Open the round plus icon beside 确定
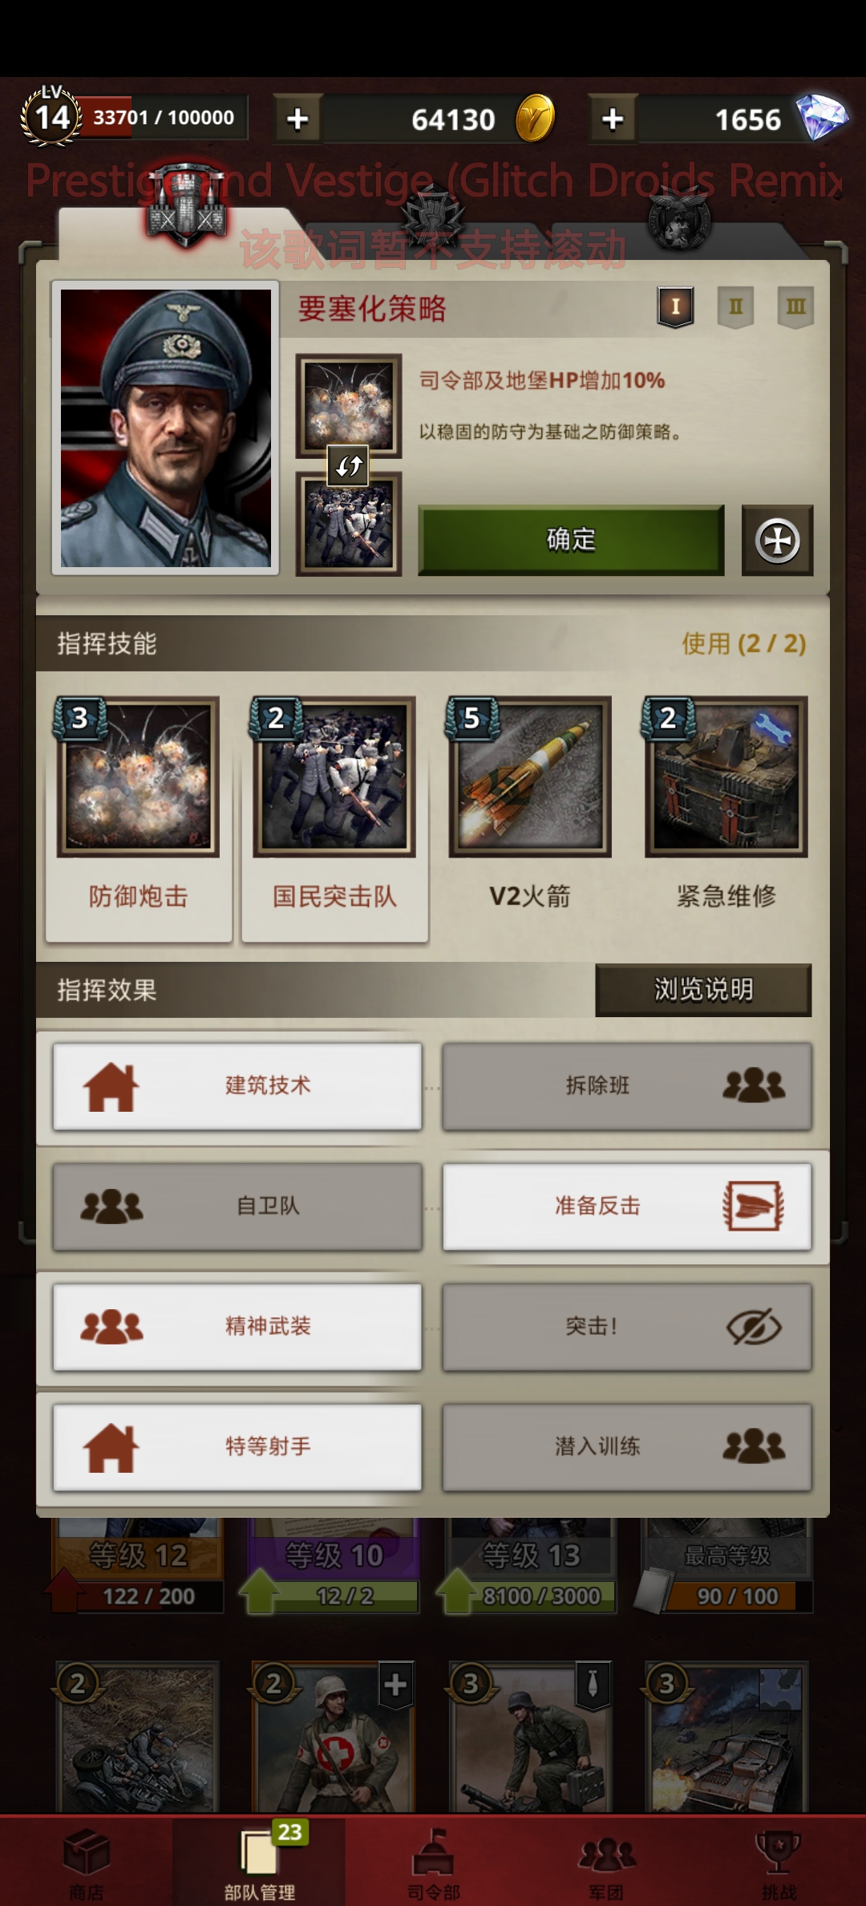The image size is (866, 1906). [777, 540]
